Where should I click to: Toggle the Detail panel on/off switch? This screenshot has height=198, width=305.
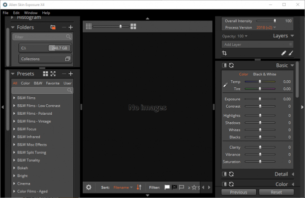coord(224,174)
